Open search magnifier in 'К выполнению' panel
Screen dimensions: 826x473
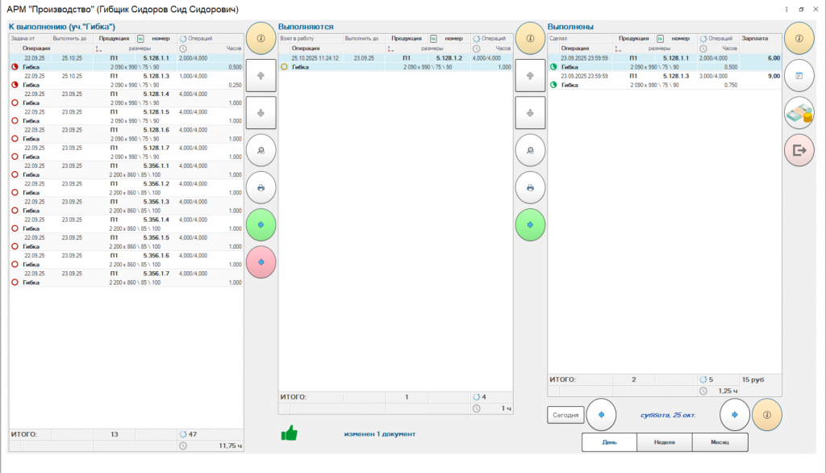[261, 150]
